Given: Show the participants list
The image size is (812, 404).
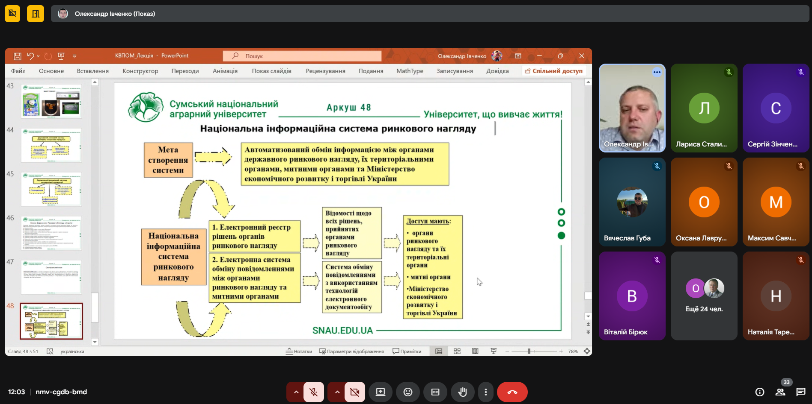Looking at the screenshot, I should click(x=780, y=392).
